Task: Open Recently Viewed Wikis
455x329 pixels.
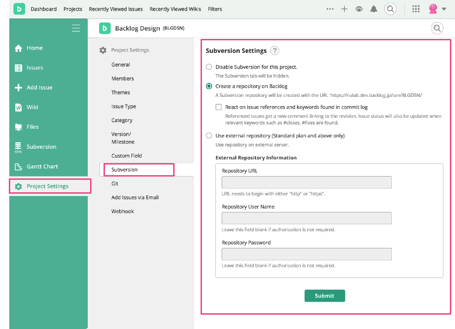Action: pyautogui.click(x=175, y=9)
